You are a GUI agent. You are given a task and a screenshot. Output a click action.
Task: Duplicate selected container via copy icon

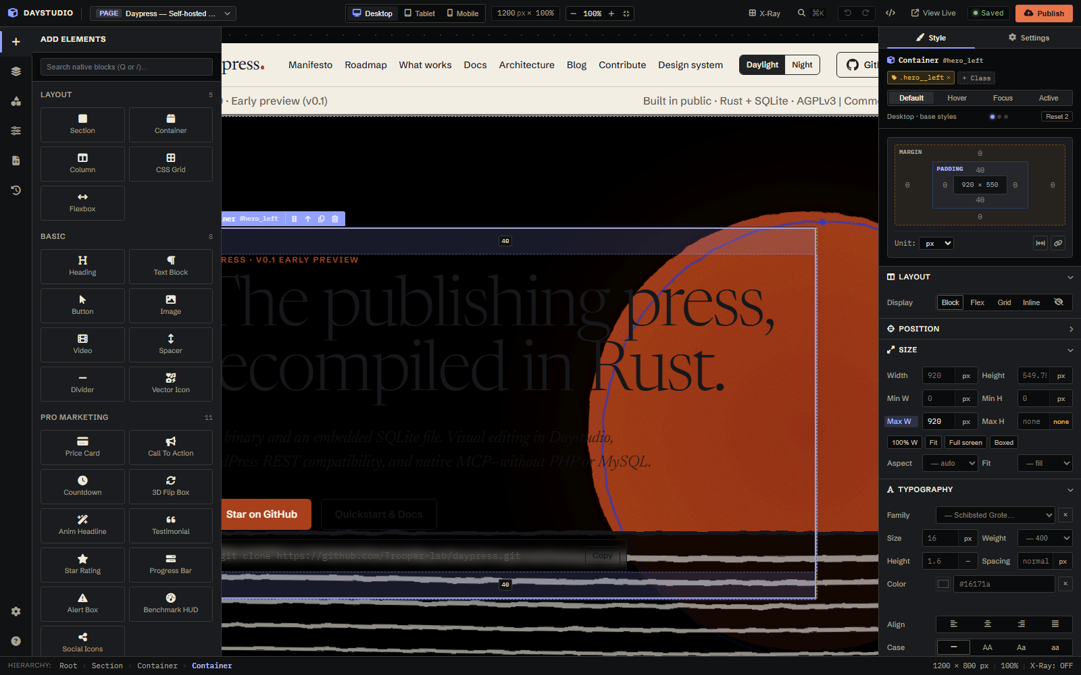coord(322,219)
